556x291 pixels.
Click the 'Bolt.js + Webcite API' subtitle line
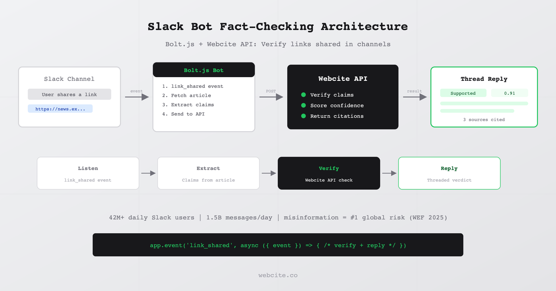[x=278, y=44]
